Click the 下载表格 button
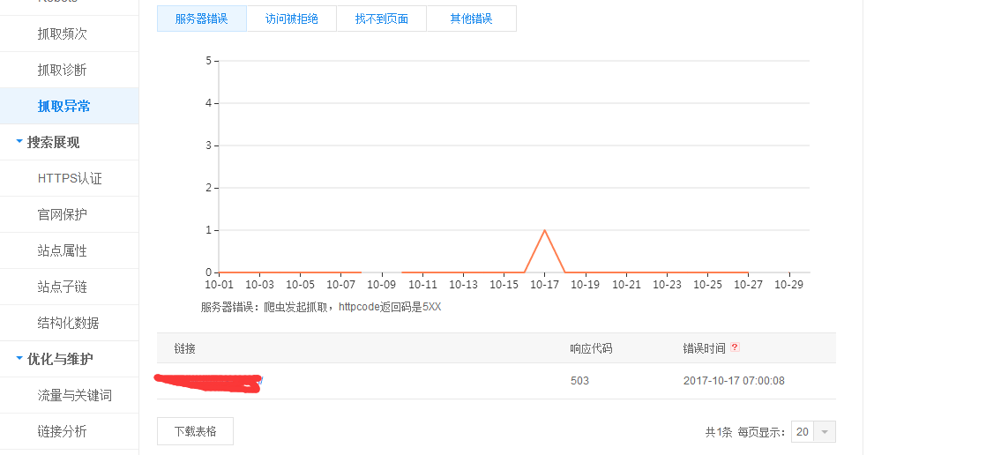Screen dimensions: 986x455 pos(195,431)
